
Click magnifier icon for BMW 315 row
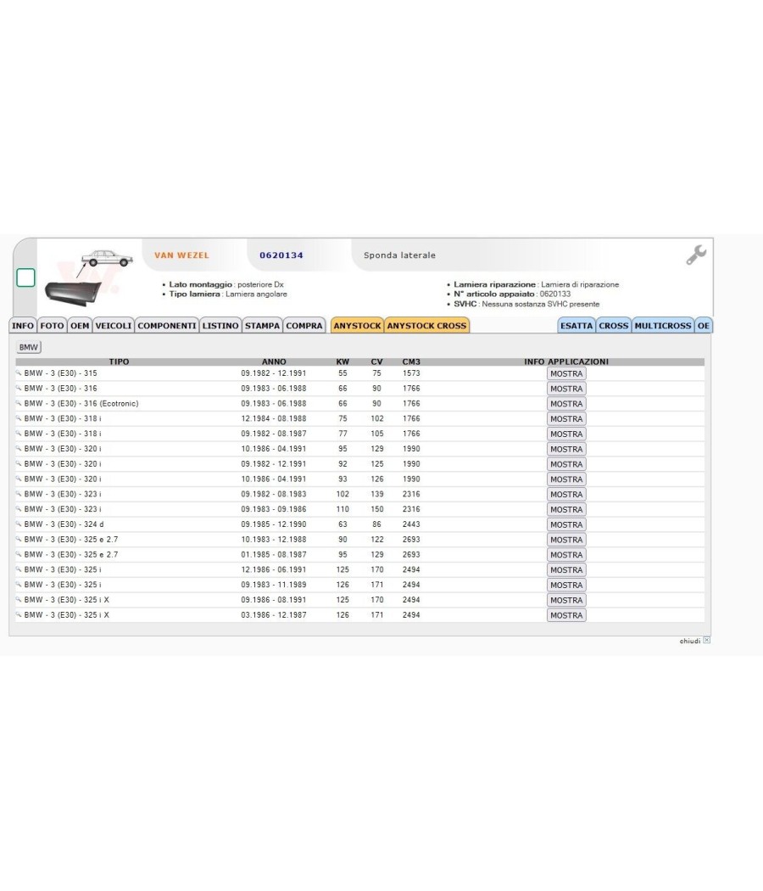pyautogui.click(x=19, y=373)
